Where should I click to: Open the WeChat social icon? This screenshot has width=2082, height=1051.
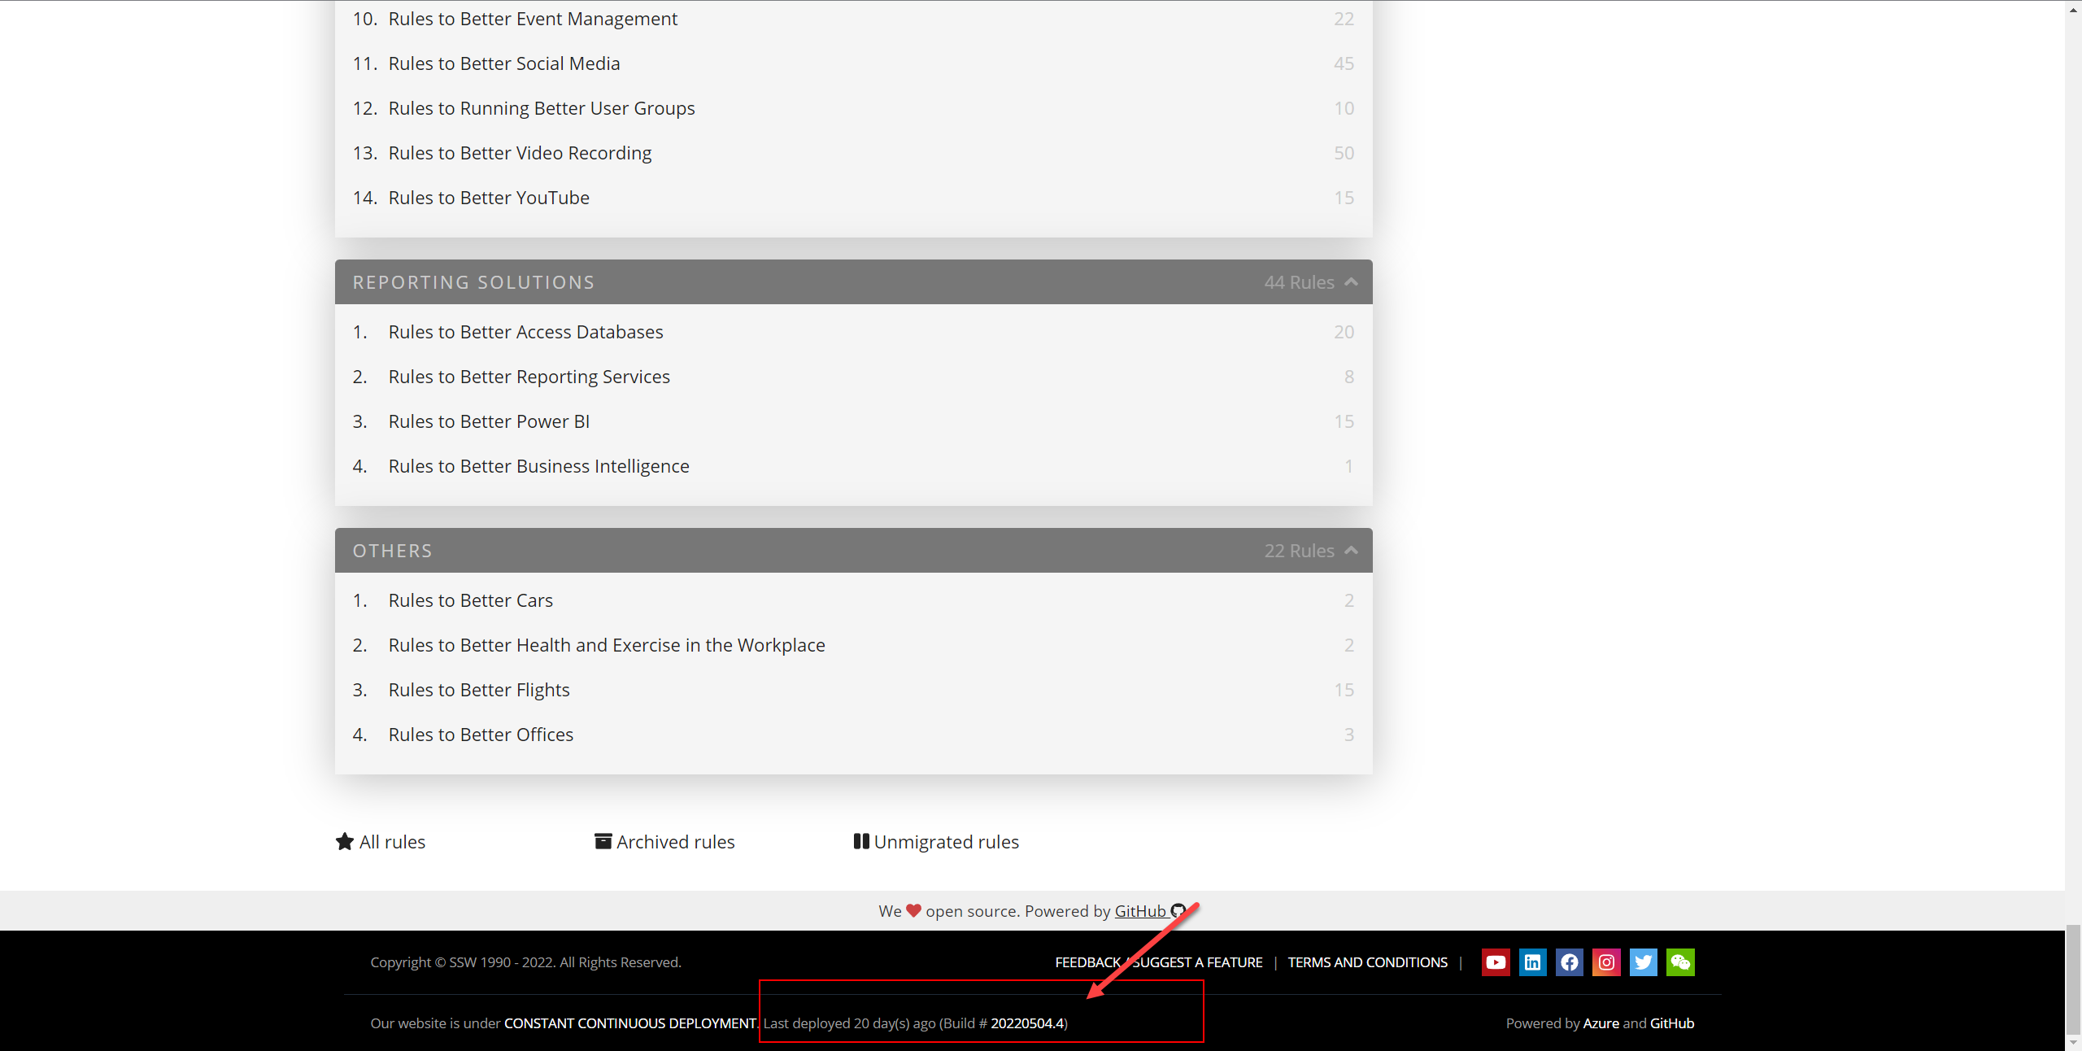coord(1680,962)
